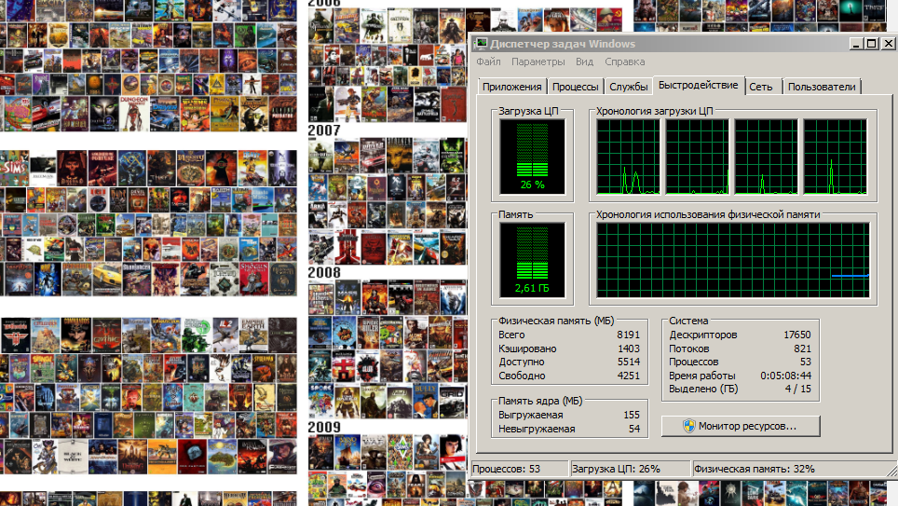Open the Вид menu
This screenshot has height=506, width=898.
[584, 62]
